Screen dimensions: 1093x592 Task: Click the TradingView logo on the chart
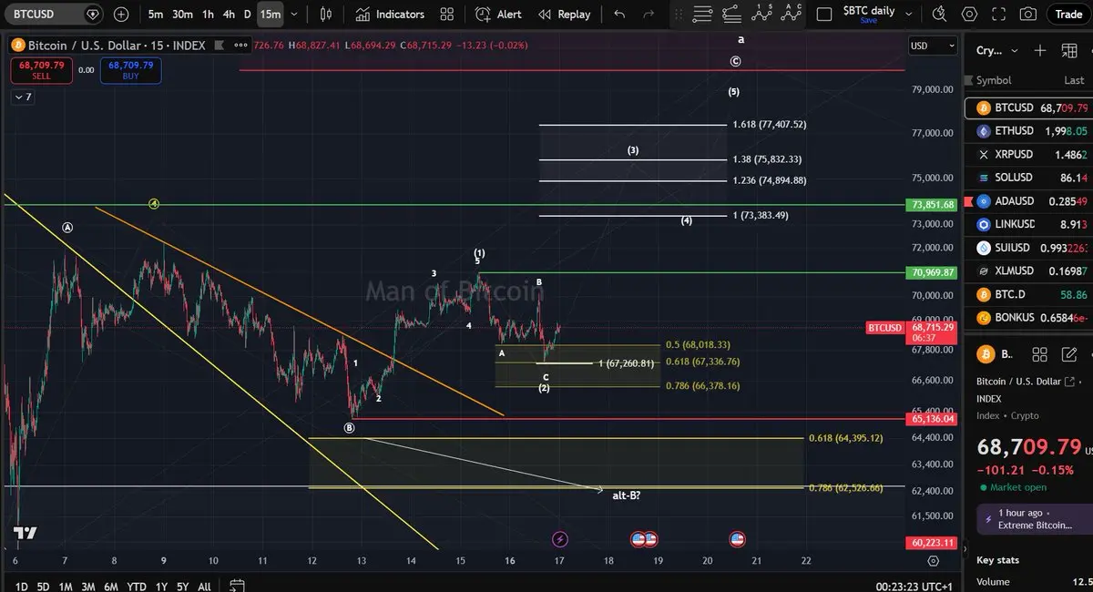[x=25, y=534]
